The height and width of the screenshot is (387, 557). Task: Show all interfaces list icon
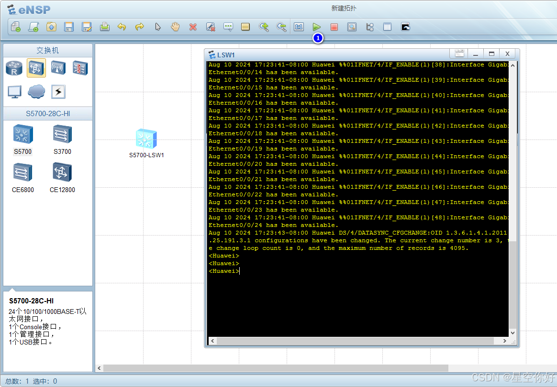(x=370, y=27)
